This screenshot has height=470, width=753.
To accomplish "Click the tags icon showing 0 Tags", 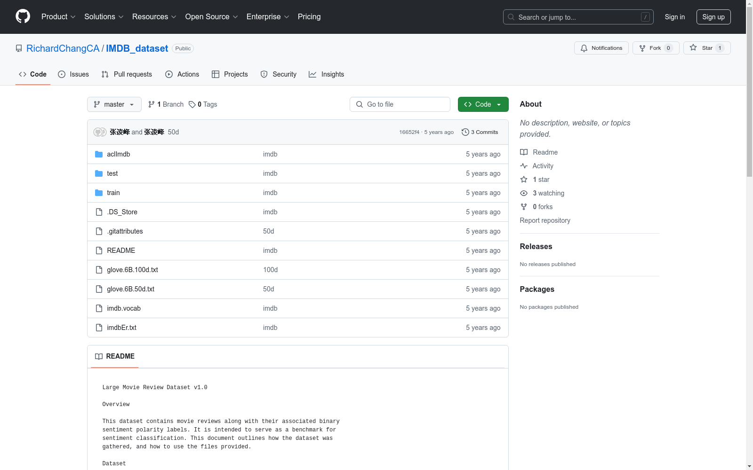I will 192,104.
